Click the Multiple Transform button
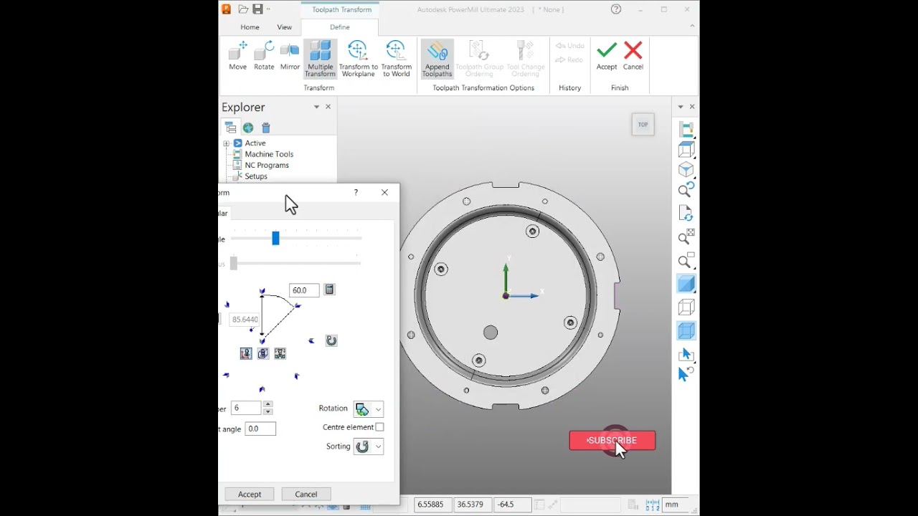Screen dimensions: 918x516 (320, 59)
